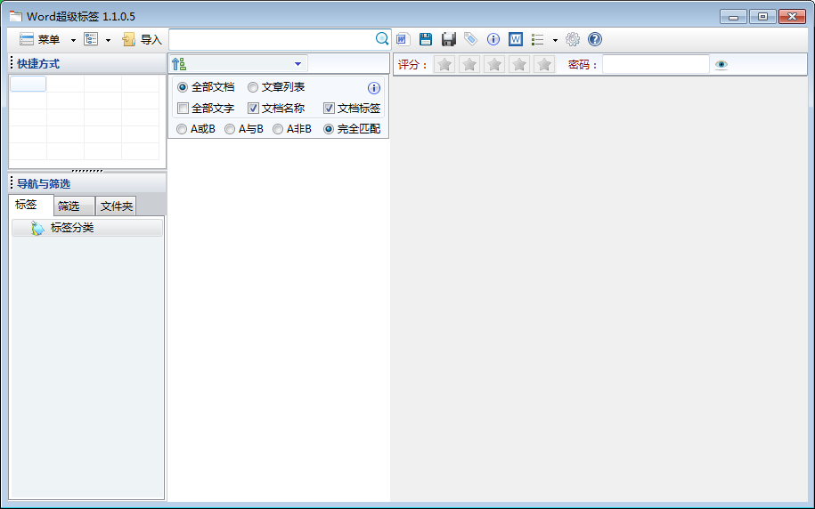Click the blue floppy save icon

[426, 39]
